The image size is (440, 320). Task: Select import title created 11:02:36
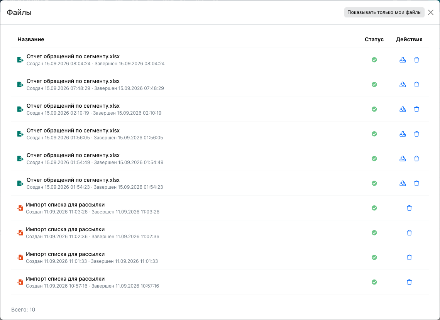[x=65, y=229]
